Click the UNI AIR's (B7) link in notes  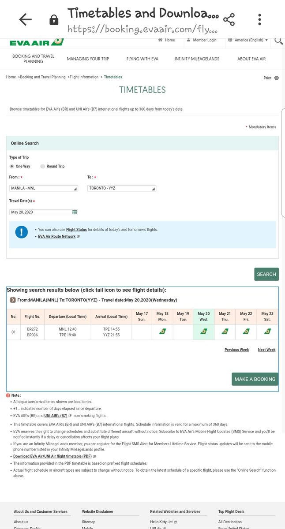pyautogui.click(x=56, y=416)
